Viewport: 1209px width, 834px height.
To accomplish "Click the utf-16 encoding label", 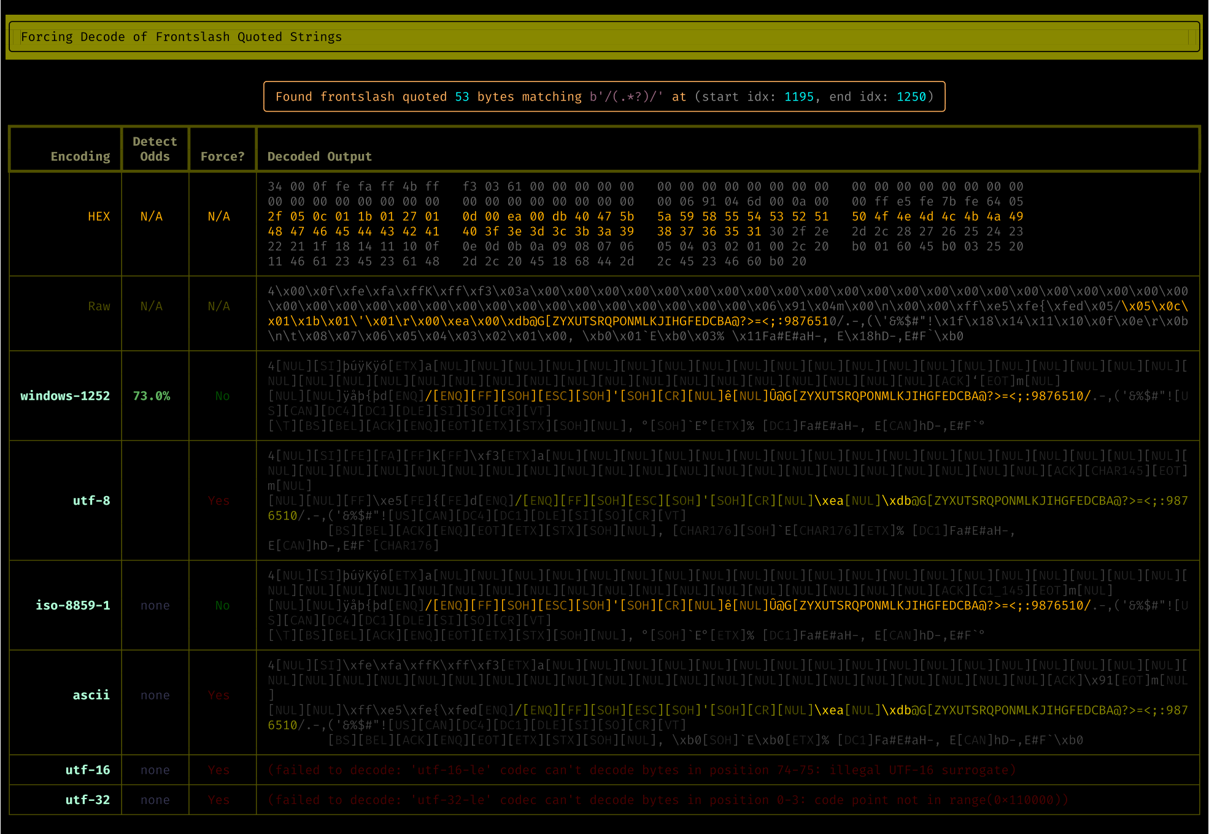I will click(88, 770).
